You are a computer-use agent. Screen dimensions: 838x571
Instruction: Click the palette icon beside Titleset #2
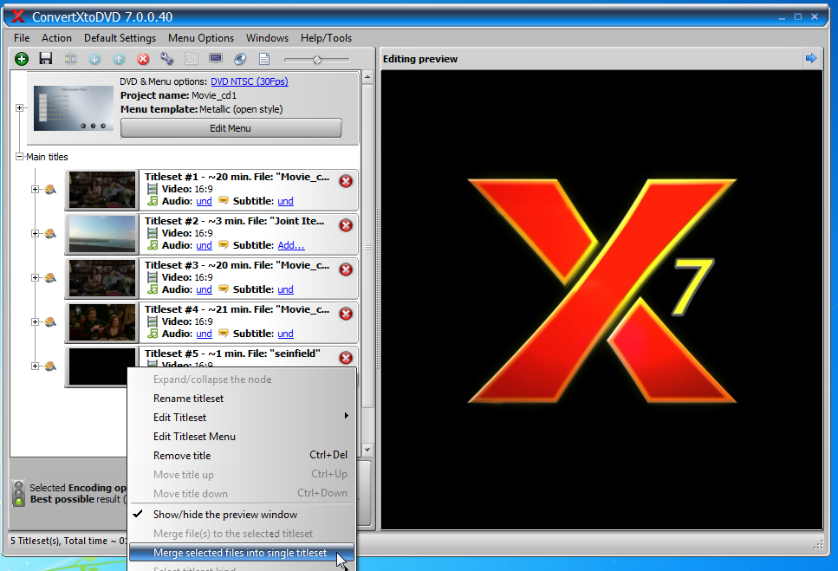coord(50,233)
